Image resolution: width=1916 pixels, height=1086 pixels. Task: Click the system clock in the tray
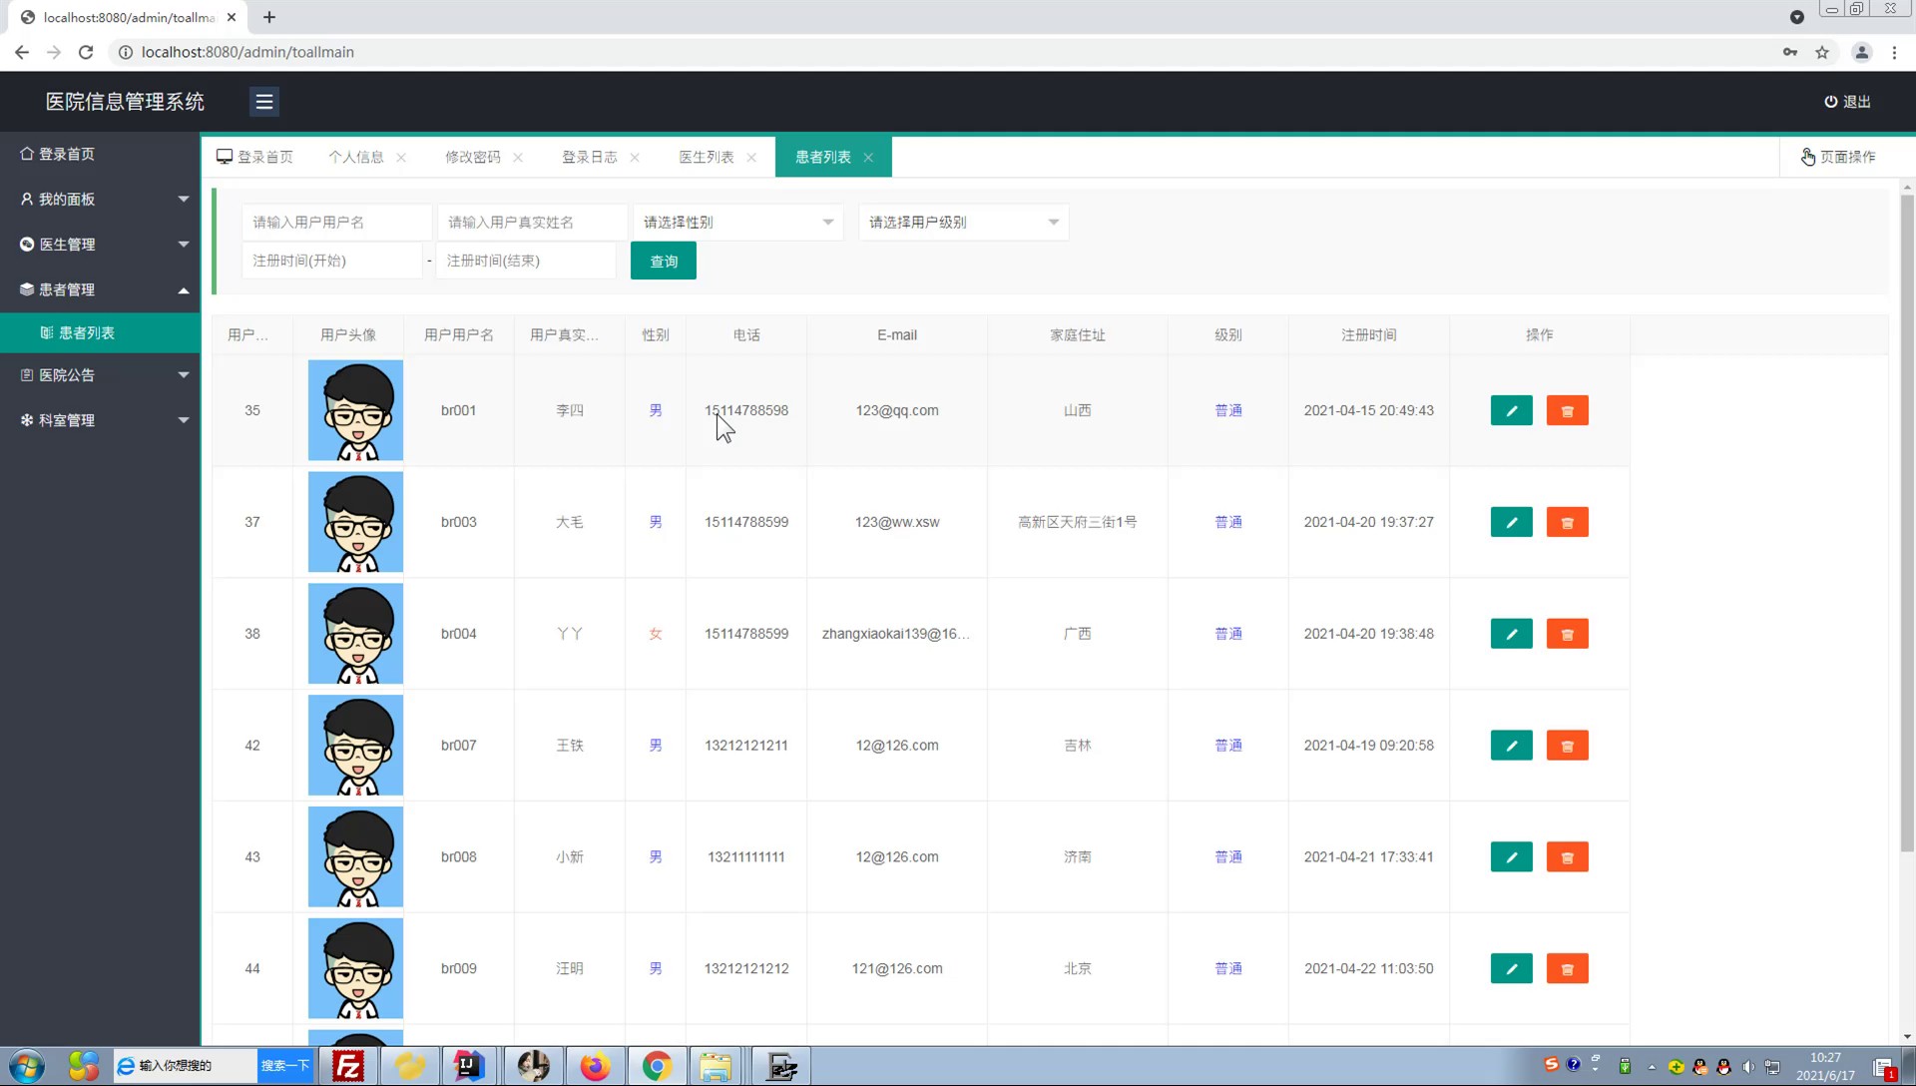pos(1825,1066)
